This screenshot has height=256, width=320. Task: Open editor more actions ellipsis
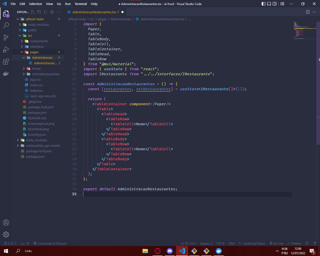(x=314, y=12)
